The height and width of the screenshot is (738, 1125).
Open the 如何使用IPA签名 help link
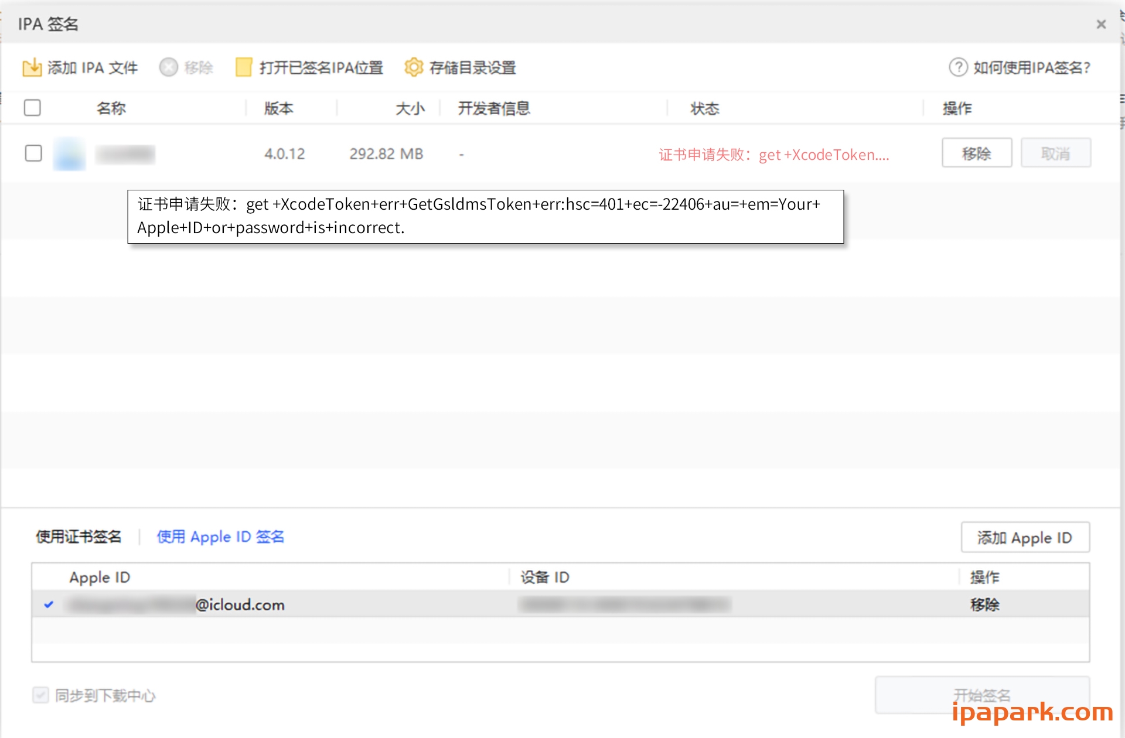click(1031, 67)
